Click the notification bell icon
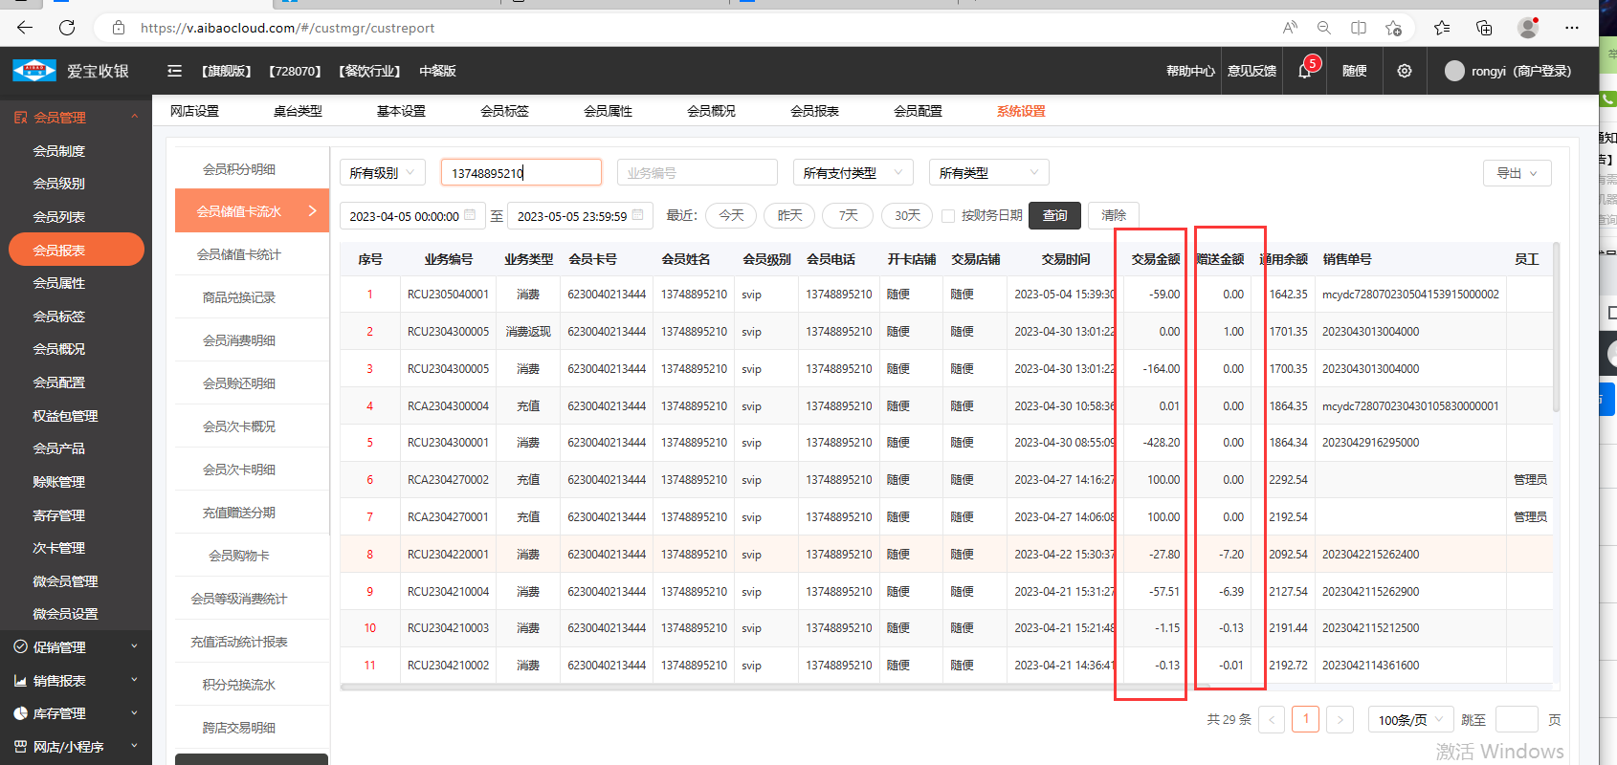 (x=1304, y=72)
